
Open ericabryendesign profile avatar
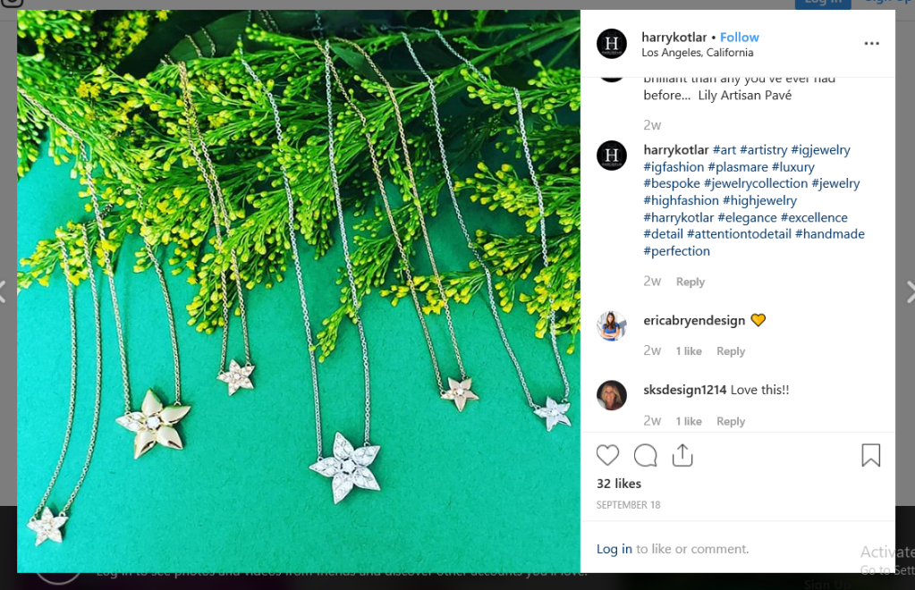tap(612, 326)
